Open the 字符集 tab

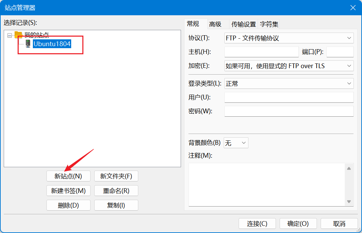tap(269, 24)
